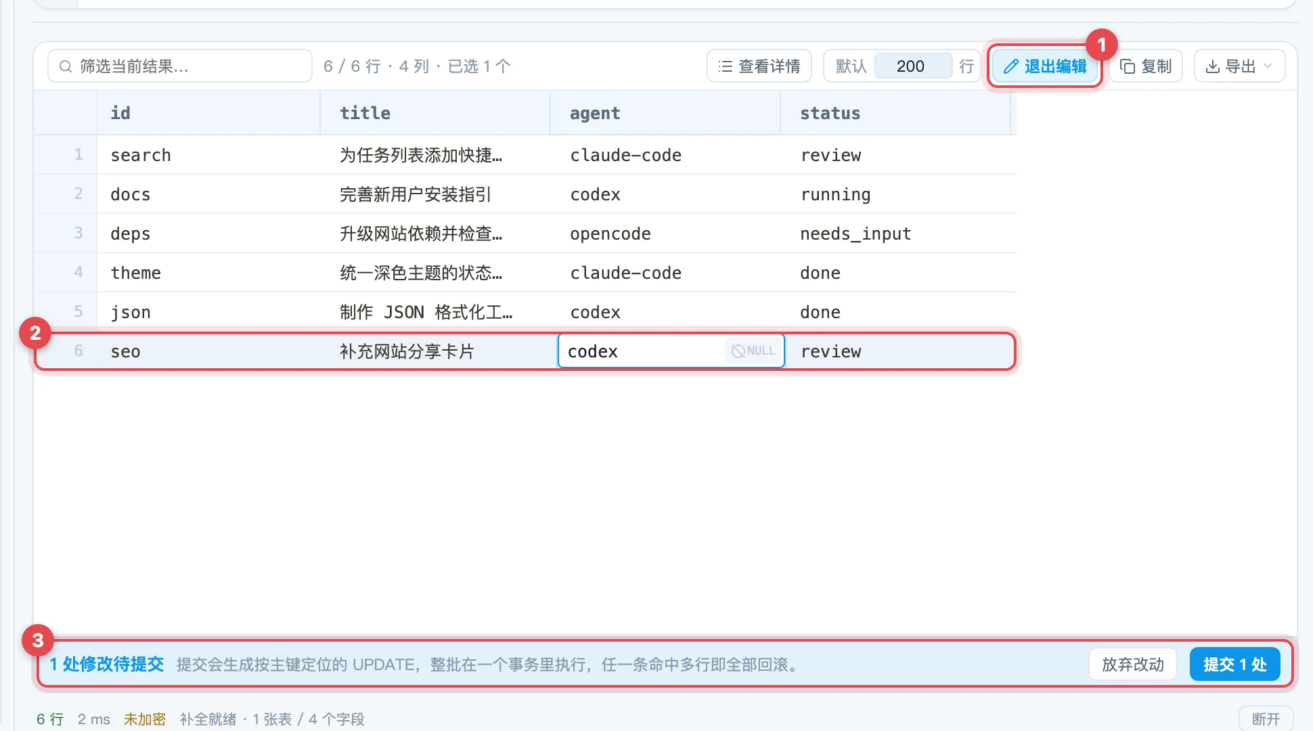This screenshot has height=731, width=1313.
Task: Click the needs_input status cell
Action: [x=895, y=234]
